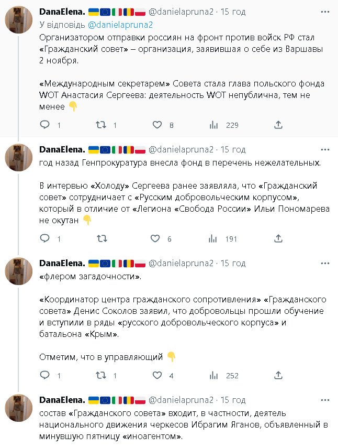Open the last tweet's profile avatar
The image size is (338, 448).
pyautogui.click(x=20, y=408)
